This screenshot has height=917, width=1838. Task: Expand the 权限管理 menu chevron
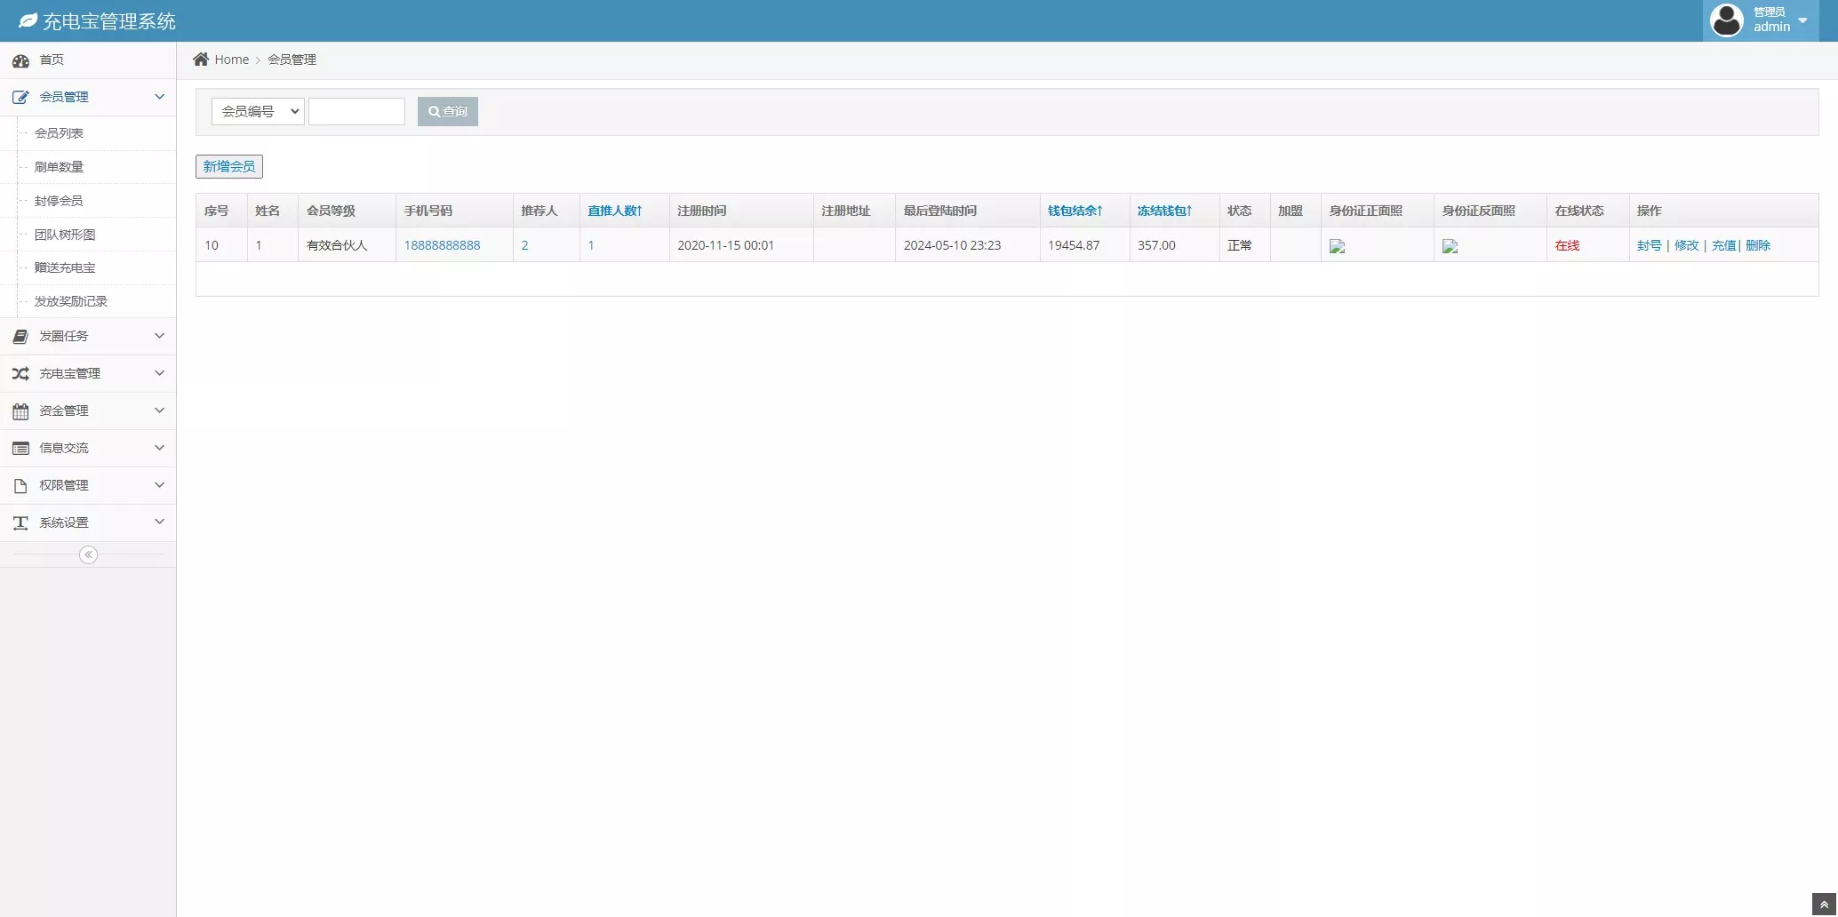[159, 485]
